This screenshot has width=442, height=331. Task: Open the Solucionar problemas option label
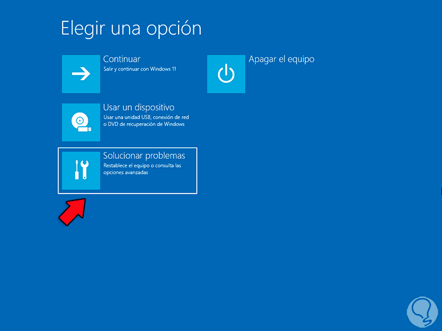tap(144, 156)
